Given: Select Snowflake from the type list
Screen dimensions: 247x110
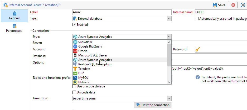Looking at the screenshot, I should pyautogui.click(x=85, y=42).
